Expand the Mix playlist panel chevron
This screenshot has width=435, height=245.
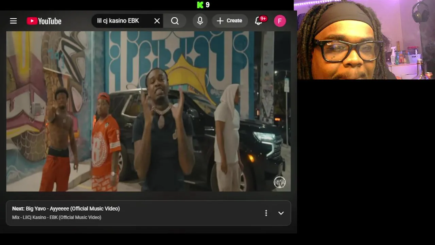click(281, 213)
